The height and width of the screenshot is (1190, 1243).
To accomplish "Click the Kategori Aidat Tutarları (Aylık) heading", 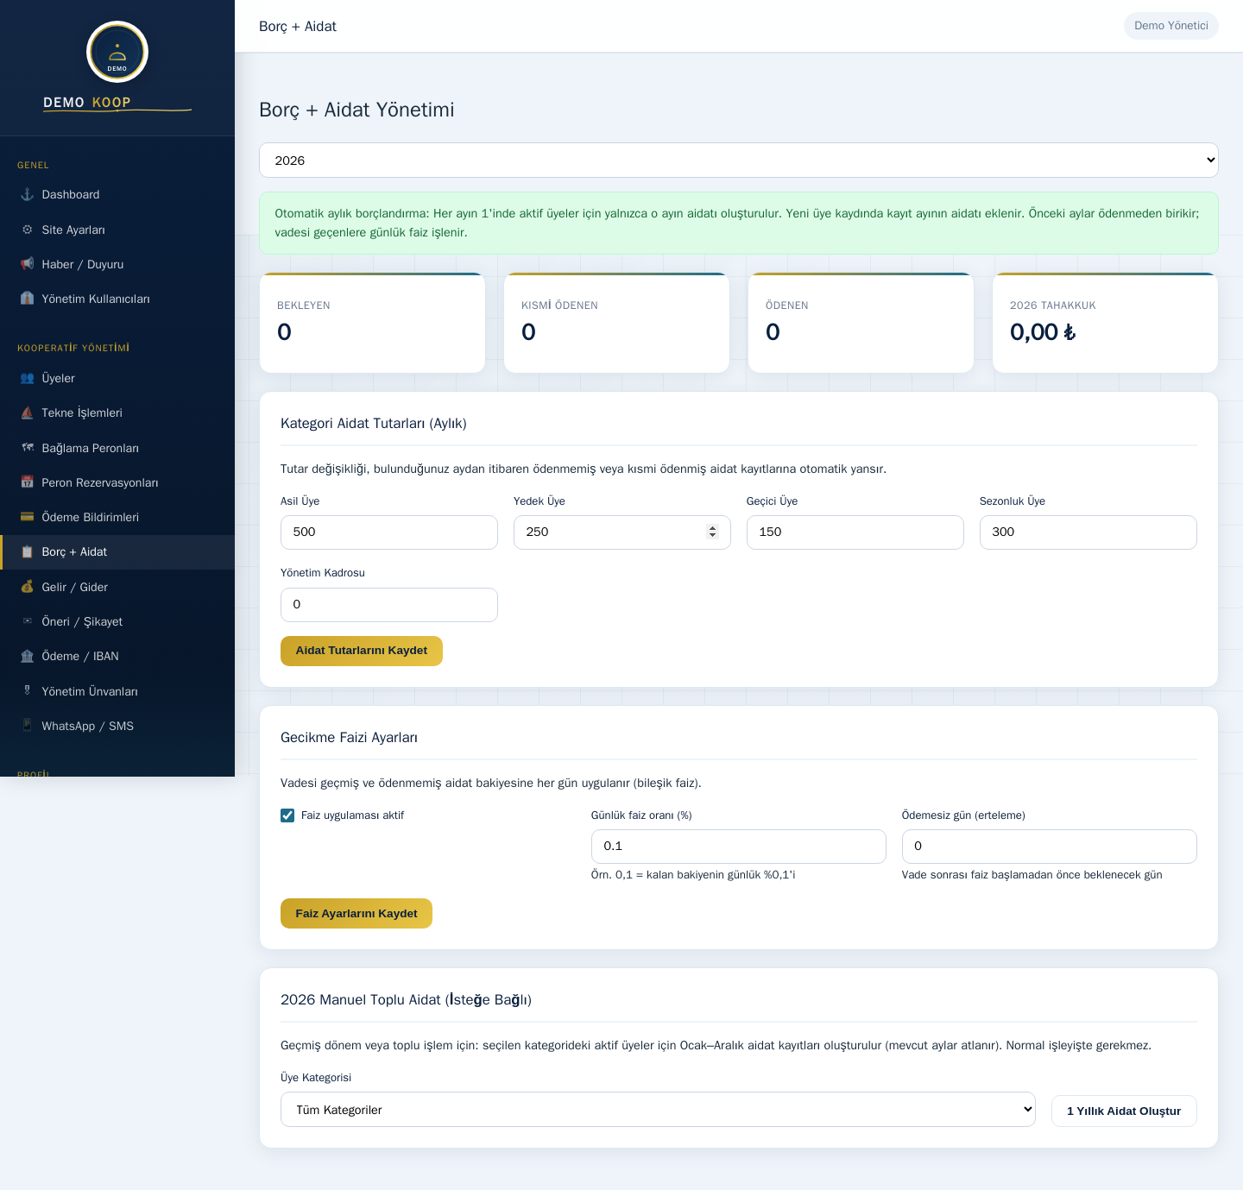I will click(374, 424).
